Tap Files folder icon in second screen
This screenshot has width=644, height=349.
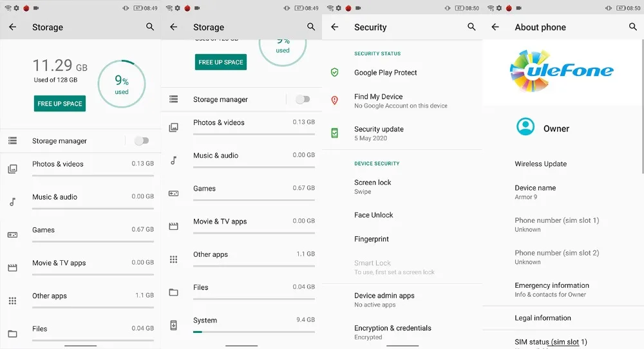[174, 292]
